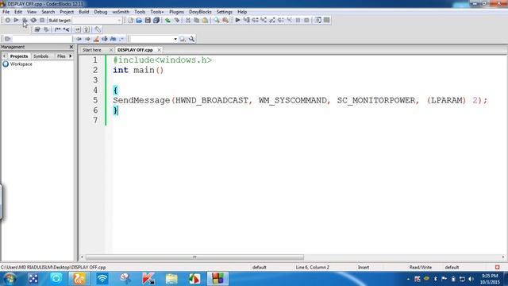This screenshot has height=286, width=508.
Task: Switch to the Symbols panel tab
Action: (x=40, y=56)
